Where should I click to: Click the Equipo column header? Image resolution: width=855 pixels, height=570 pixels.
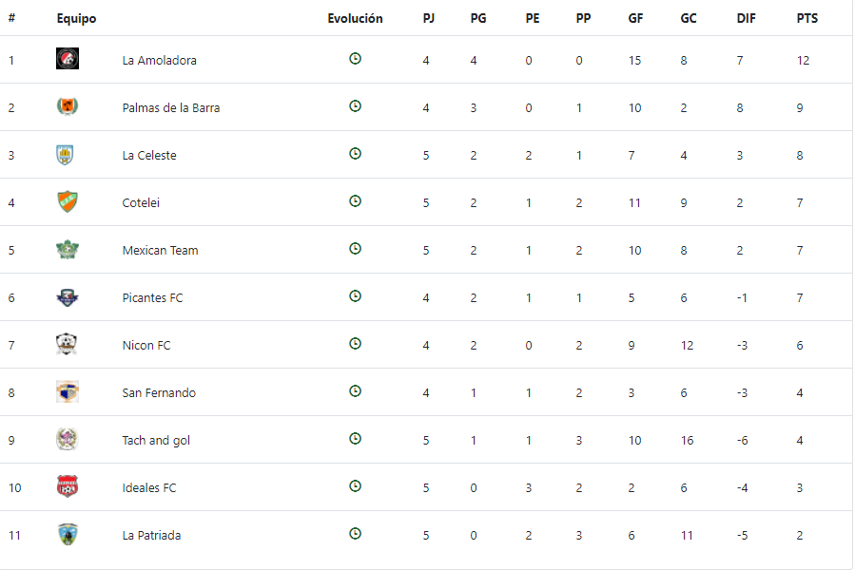[x=76, y=18]
